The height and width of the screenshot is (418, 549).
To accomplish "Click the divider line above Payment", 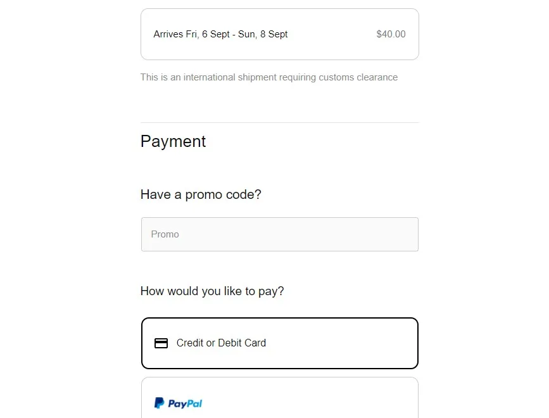I will pos(279,122).
